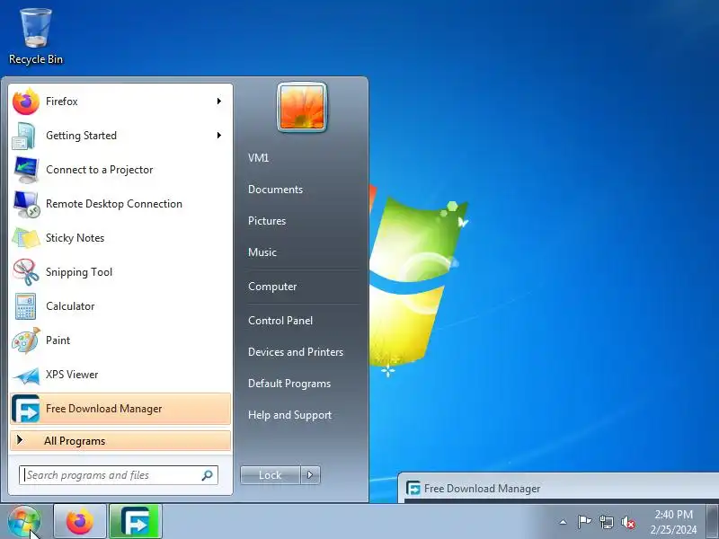Expand the Getting Started submenu arrow
The width and height of the screenshot is (719, 539).
coord(219,136)
